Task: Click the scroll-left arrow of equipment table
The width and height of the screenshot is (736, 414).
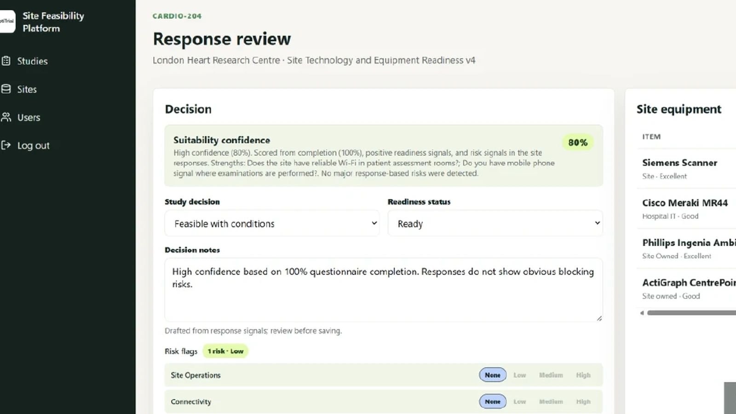Action: point(642,313)
